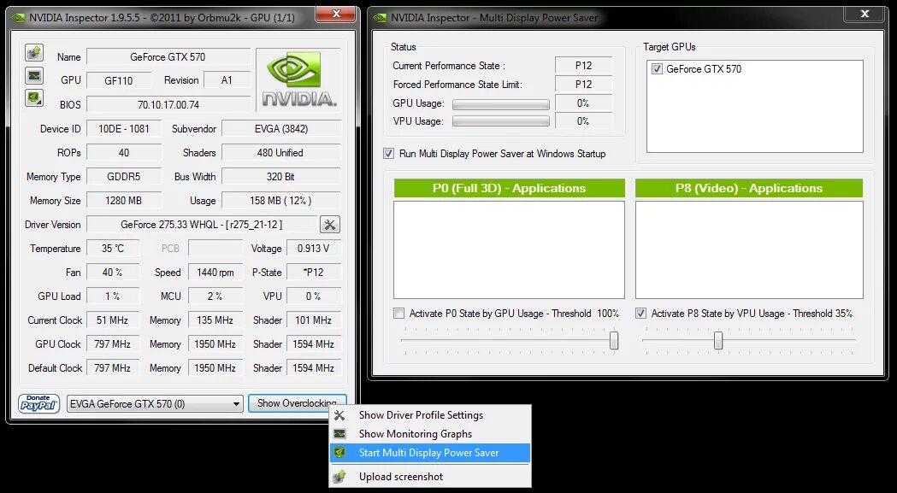Open the EVGA GeForce GTX 570 GPU dropdown
The image size is (897, 493).
click(x=155, y=404)
